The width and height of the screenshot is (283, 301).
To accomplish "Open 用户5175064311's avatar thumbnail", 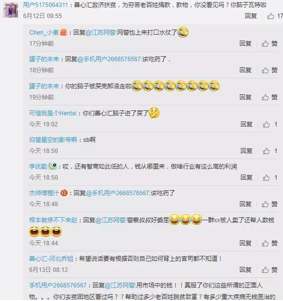I will pos(11,10).
